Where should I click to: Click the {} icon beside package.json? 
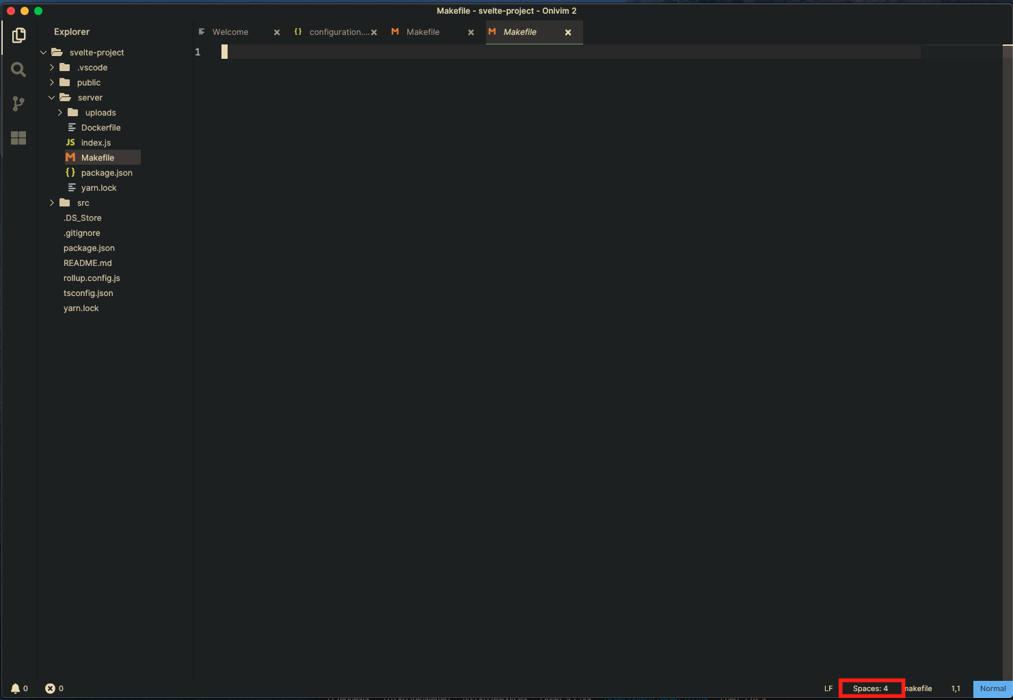pos(69,172)
